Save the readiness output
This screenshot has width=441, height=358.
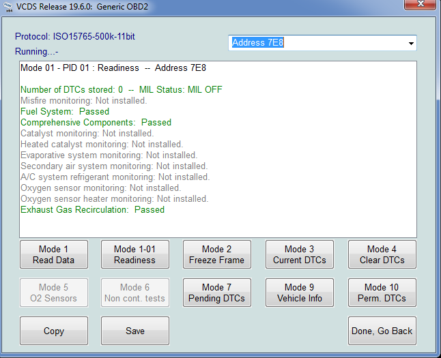(x=135, y=331)
